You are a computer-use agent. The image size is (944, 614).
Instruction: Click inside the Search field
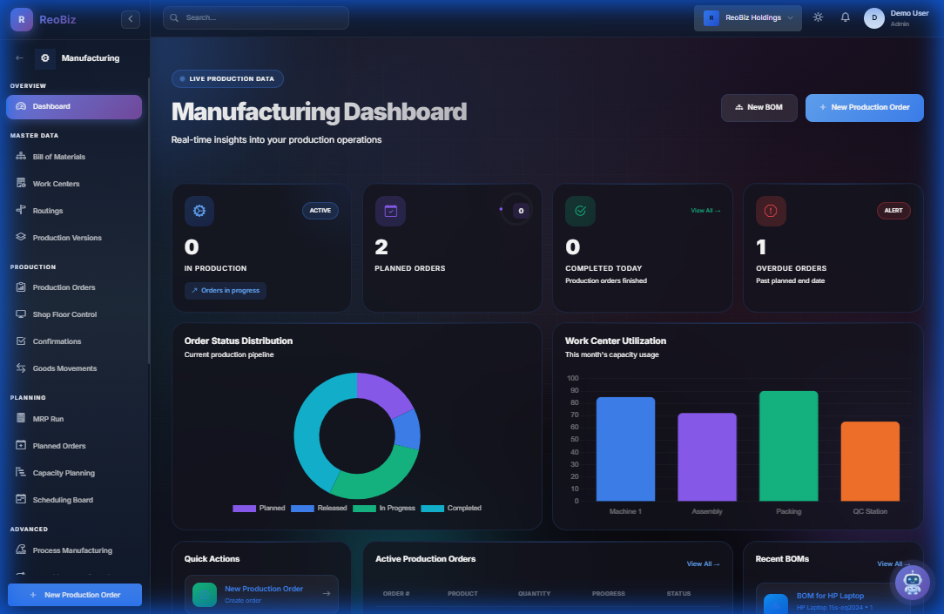click(255, 17)
